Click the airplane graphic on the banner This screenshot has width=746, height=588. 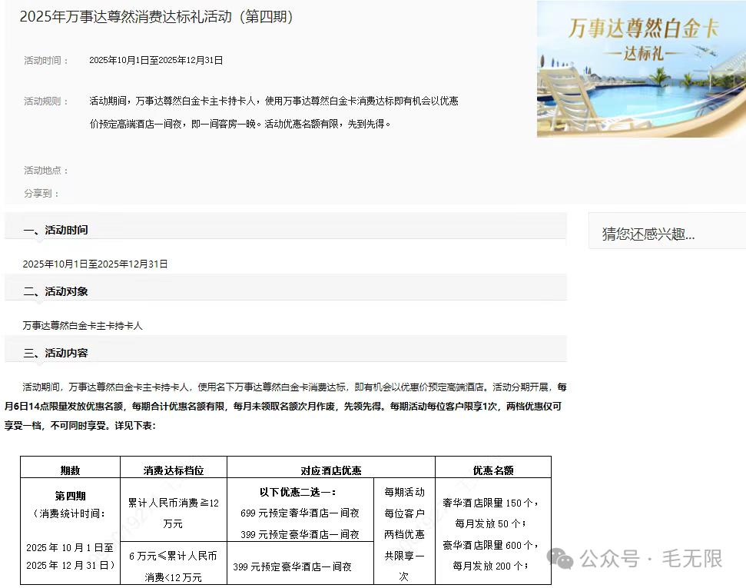(x=705, y=51)
